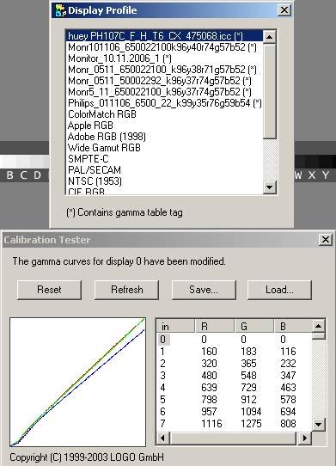Select the huey PH107C icc profile
The width and height of the screenshot is (336, 466).
164,36
